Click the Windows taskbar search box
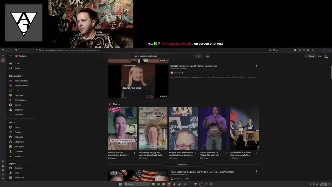Screen dimensions: 332x187 pyautogui.click(x=137, y=184)
